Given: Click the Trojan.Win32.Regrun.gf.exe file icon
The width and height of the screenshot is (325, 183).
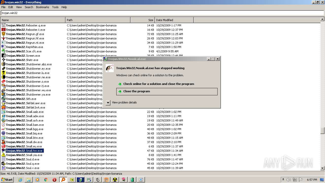Looking at the screenshot, I should point(4,34).
